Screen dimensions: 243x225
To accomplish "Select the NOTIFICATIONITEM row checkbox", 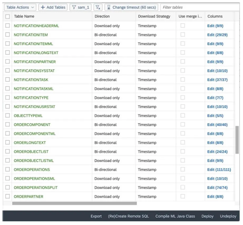I will [x=8, y=34].
